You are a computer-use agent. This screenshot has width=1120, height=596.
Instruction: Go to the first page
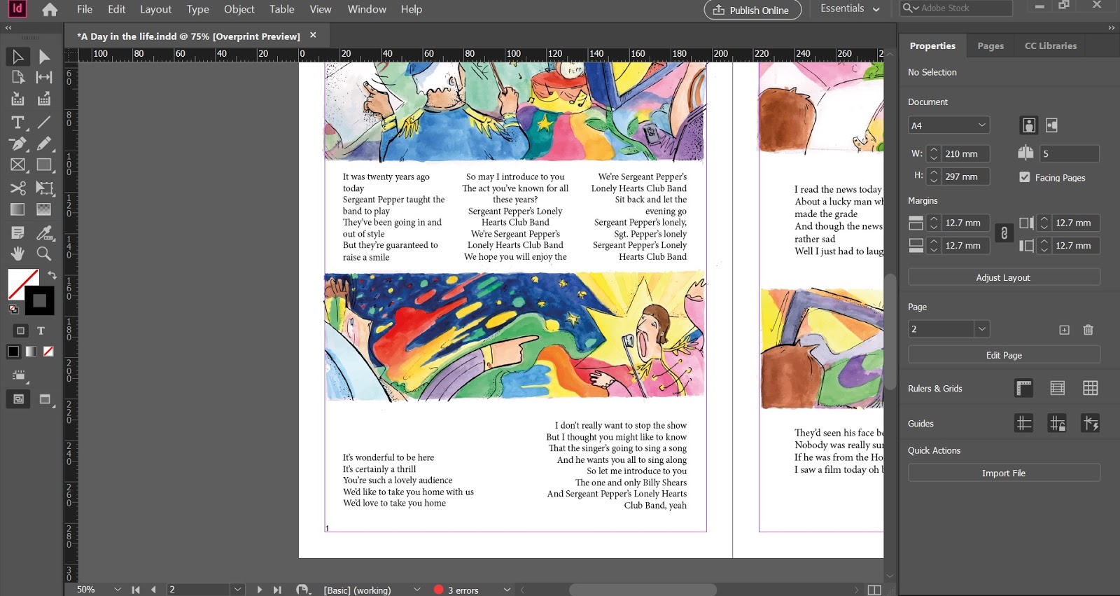coord(136,590)
